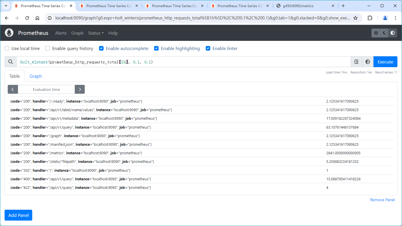The width and height of the screenshot is (402, 226).
Task: Format the expression with indent icon
Action: tap(356, 62)
